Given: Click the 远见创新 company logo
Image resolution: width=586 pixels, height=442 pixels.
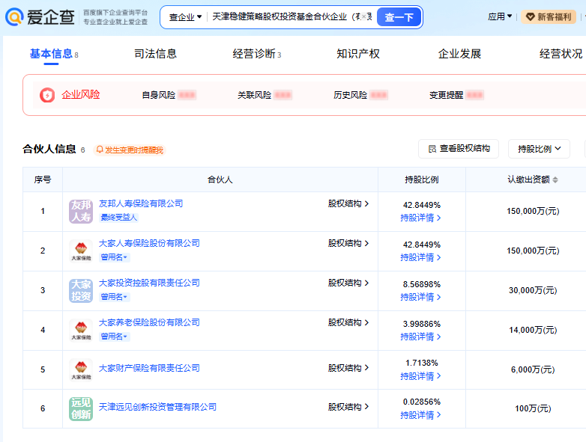Looking at the screenshot, I should pyautogui.click(x=81, y=409).
